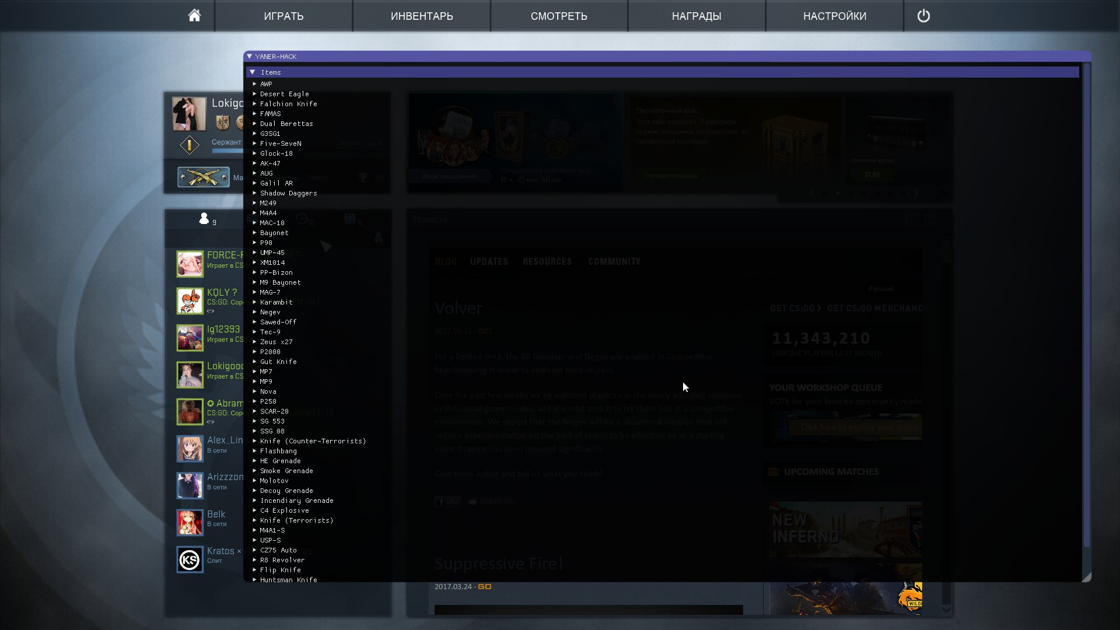Screen dimensions: 1120x630
Task: Click the friends list person icon
Action: [204, 219]
